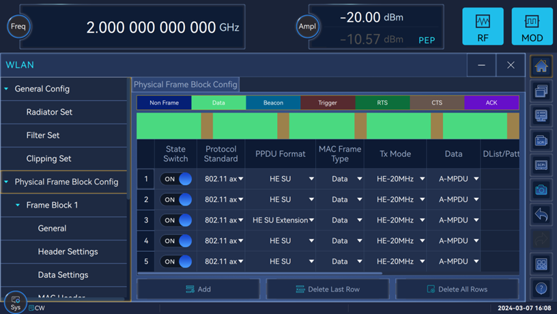Click the MOD modulation button
Screen dimensions: 557x314
pos(532,27)
